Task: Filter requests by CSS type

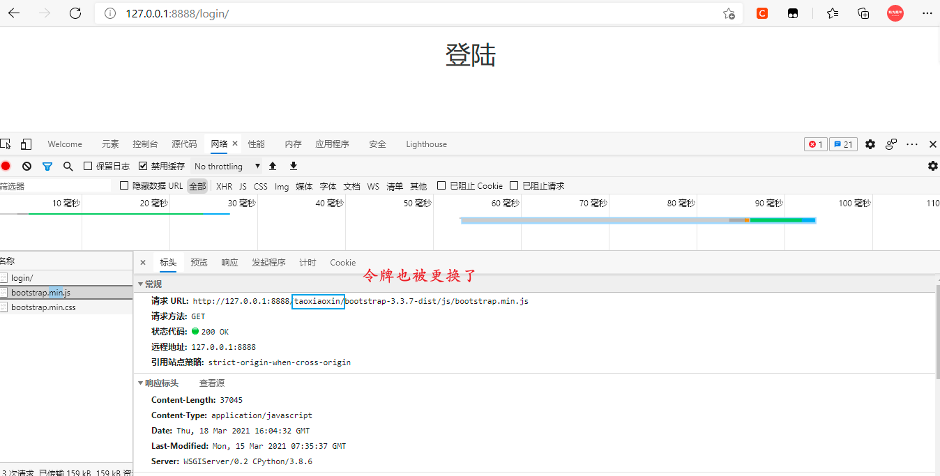Action: pyautogui.click(x=260, y=186)
